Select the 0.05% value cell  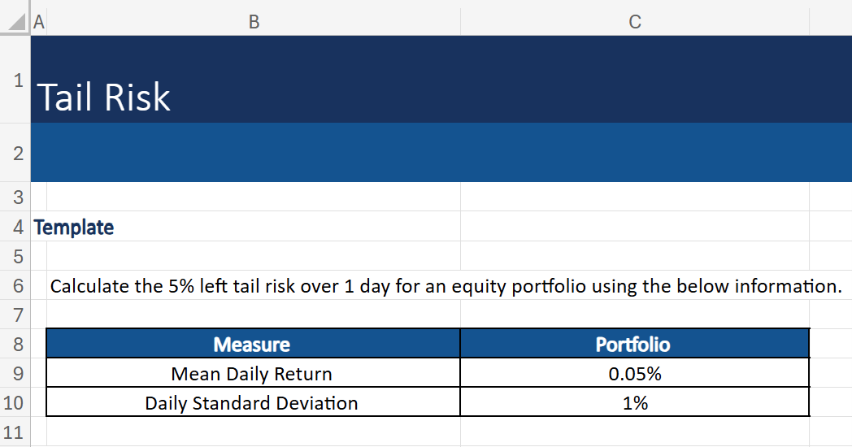coord(634,374)
